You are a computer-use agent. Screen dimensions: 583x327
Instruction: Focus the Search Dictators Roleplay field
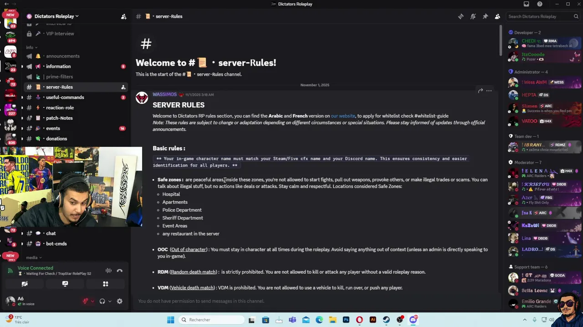click(543, 16)
